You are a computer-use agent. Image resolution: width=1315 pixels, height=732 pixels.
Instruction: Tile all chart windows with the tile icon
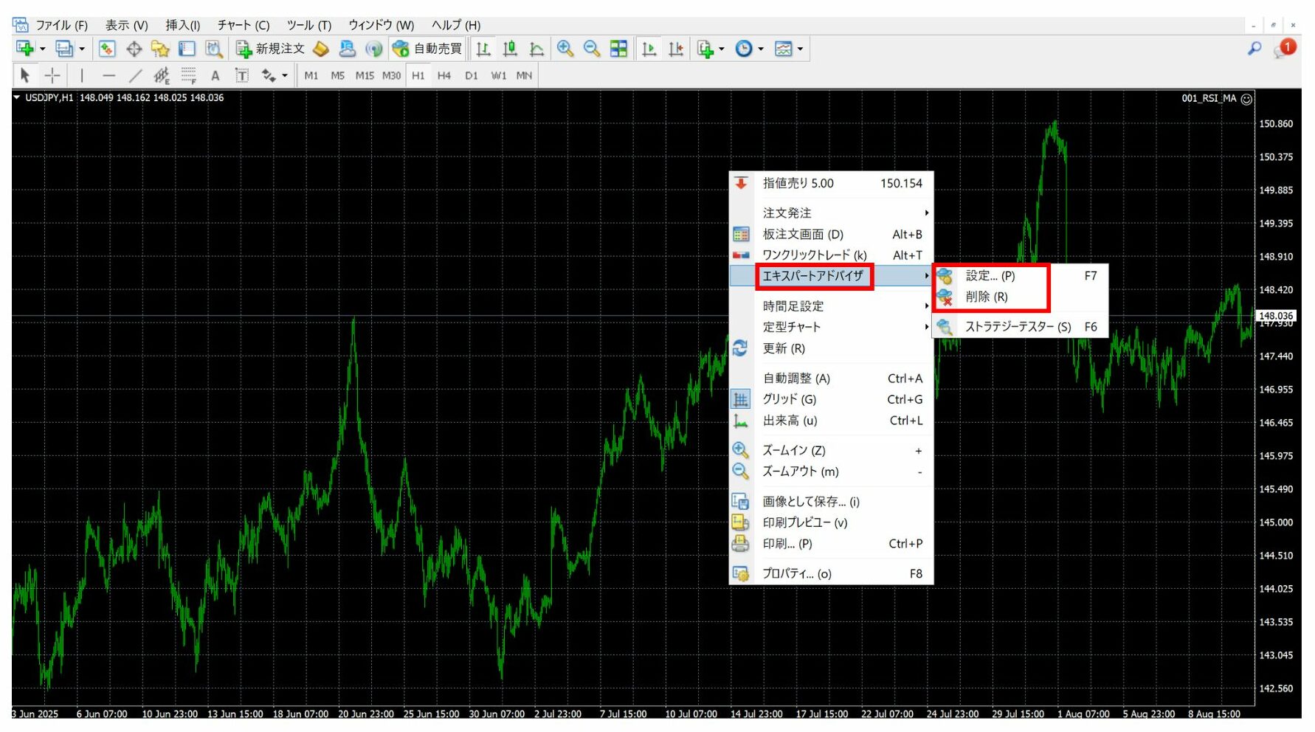pos(618,48)
